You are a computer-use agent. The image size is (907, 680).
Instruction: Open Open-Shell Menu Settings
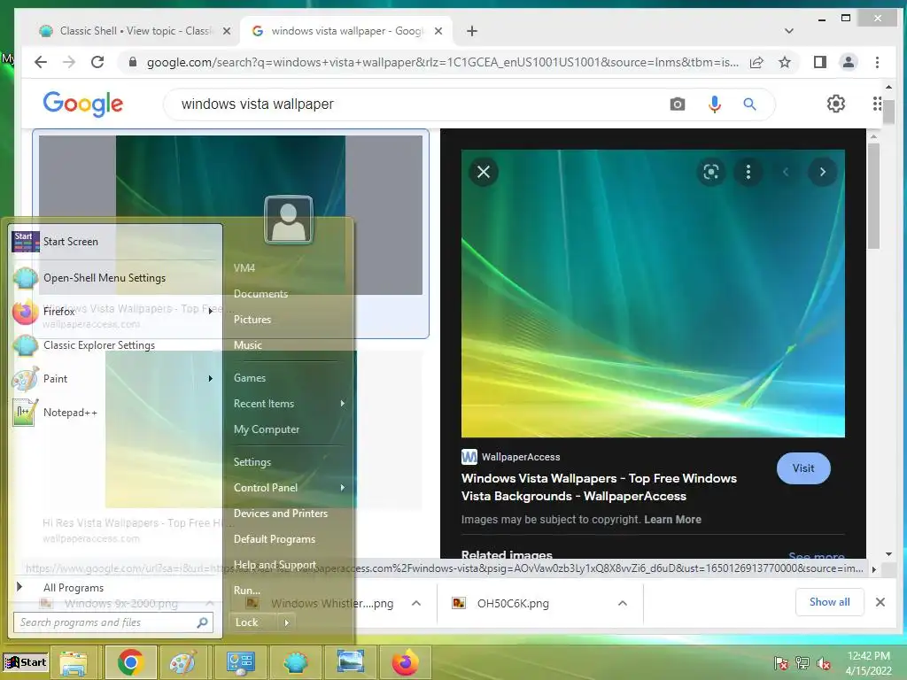(116, 278)
